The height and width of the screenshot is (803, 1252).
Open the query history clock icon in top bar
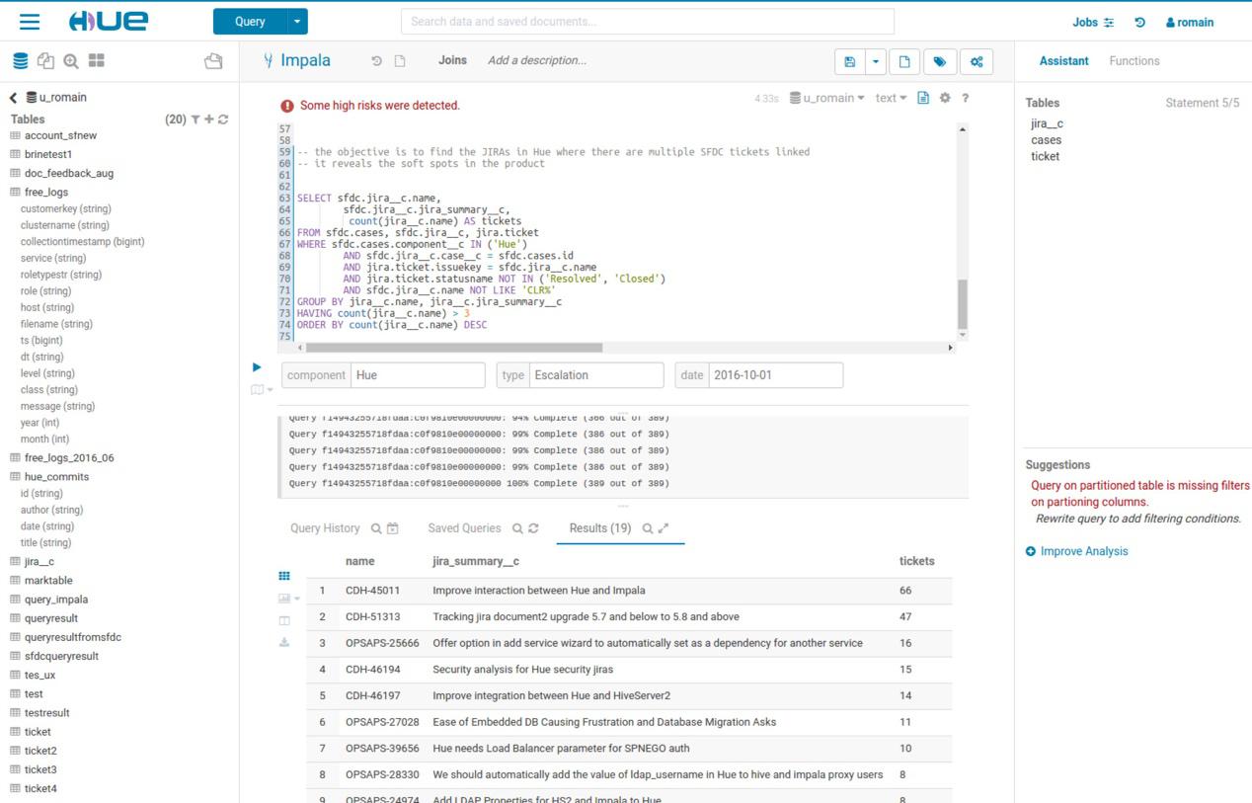click(1140, 22)
